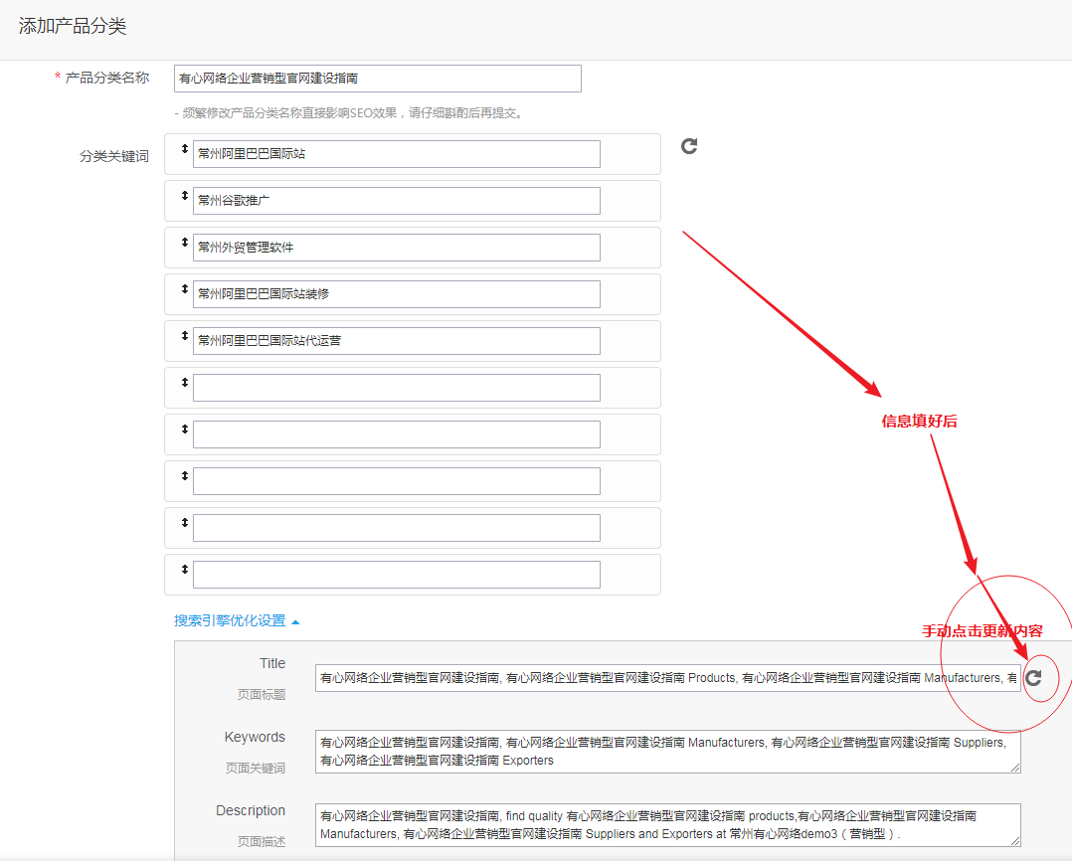
Task: Click the 常州阿里巴巴国际站代运营 keyword field
Action: coord(396,341)
